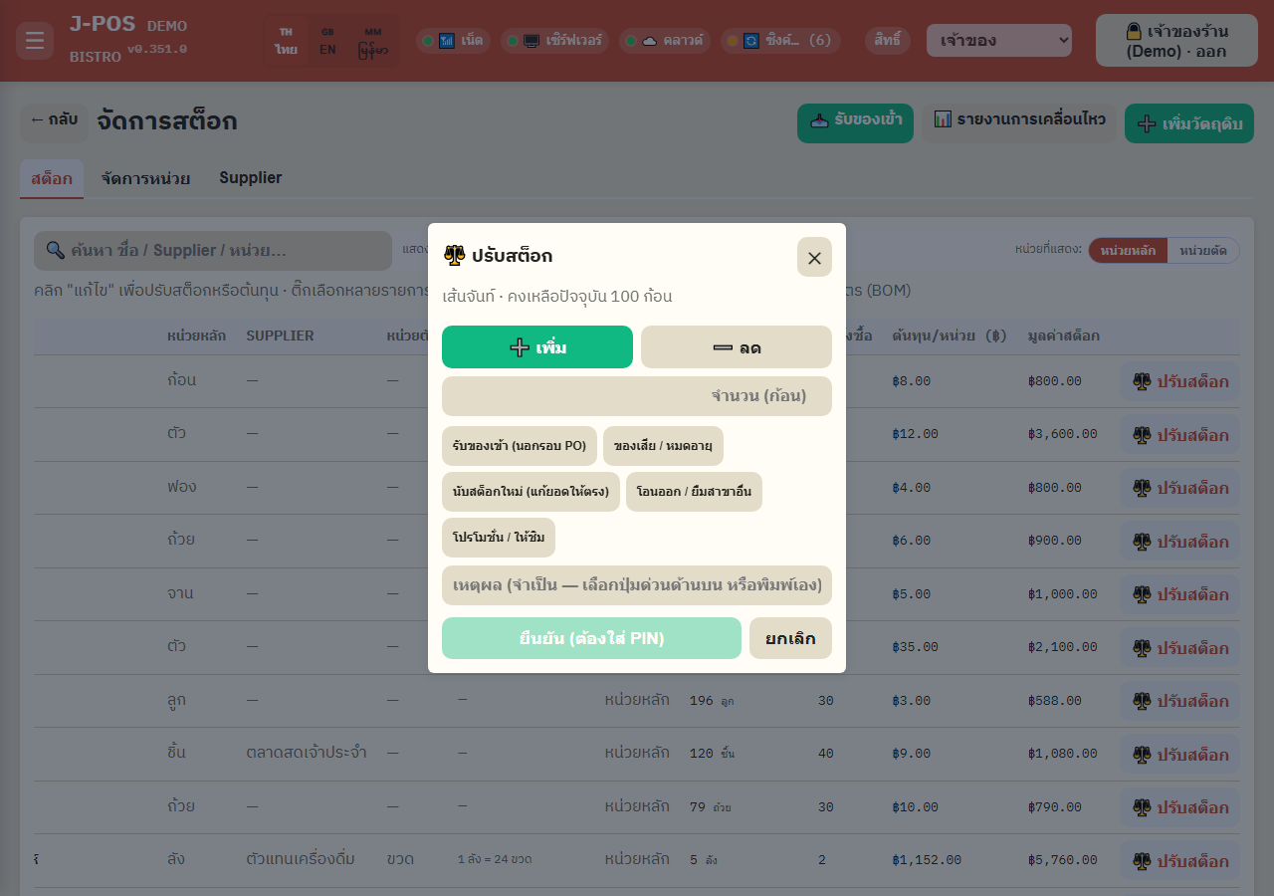This screenshot has width=1274, height=896.
Task: Click ปรับสต็อก in the ฿588.00 row
Action: tap(1180, 702)
